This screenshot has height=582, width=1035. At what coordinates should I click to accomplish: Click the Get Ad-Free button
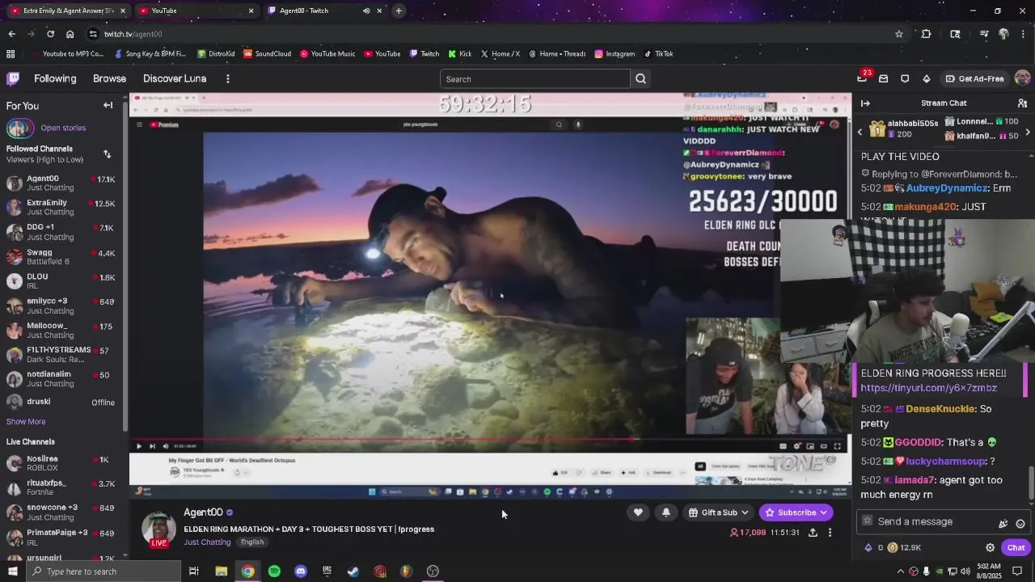tap(974, 78)
